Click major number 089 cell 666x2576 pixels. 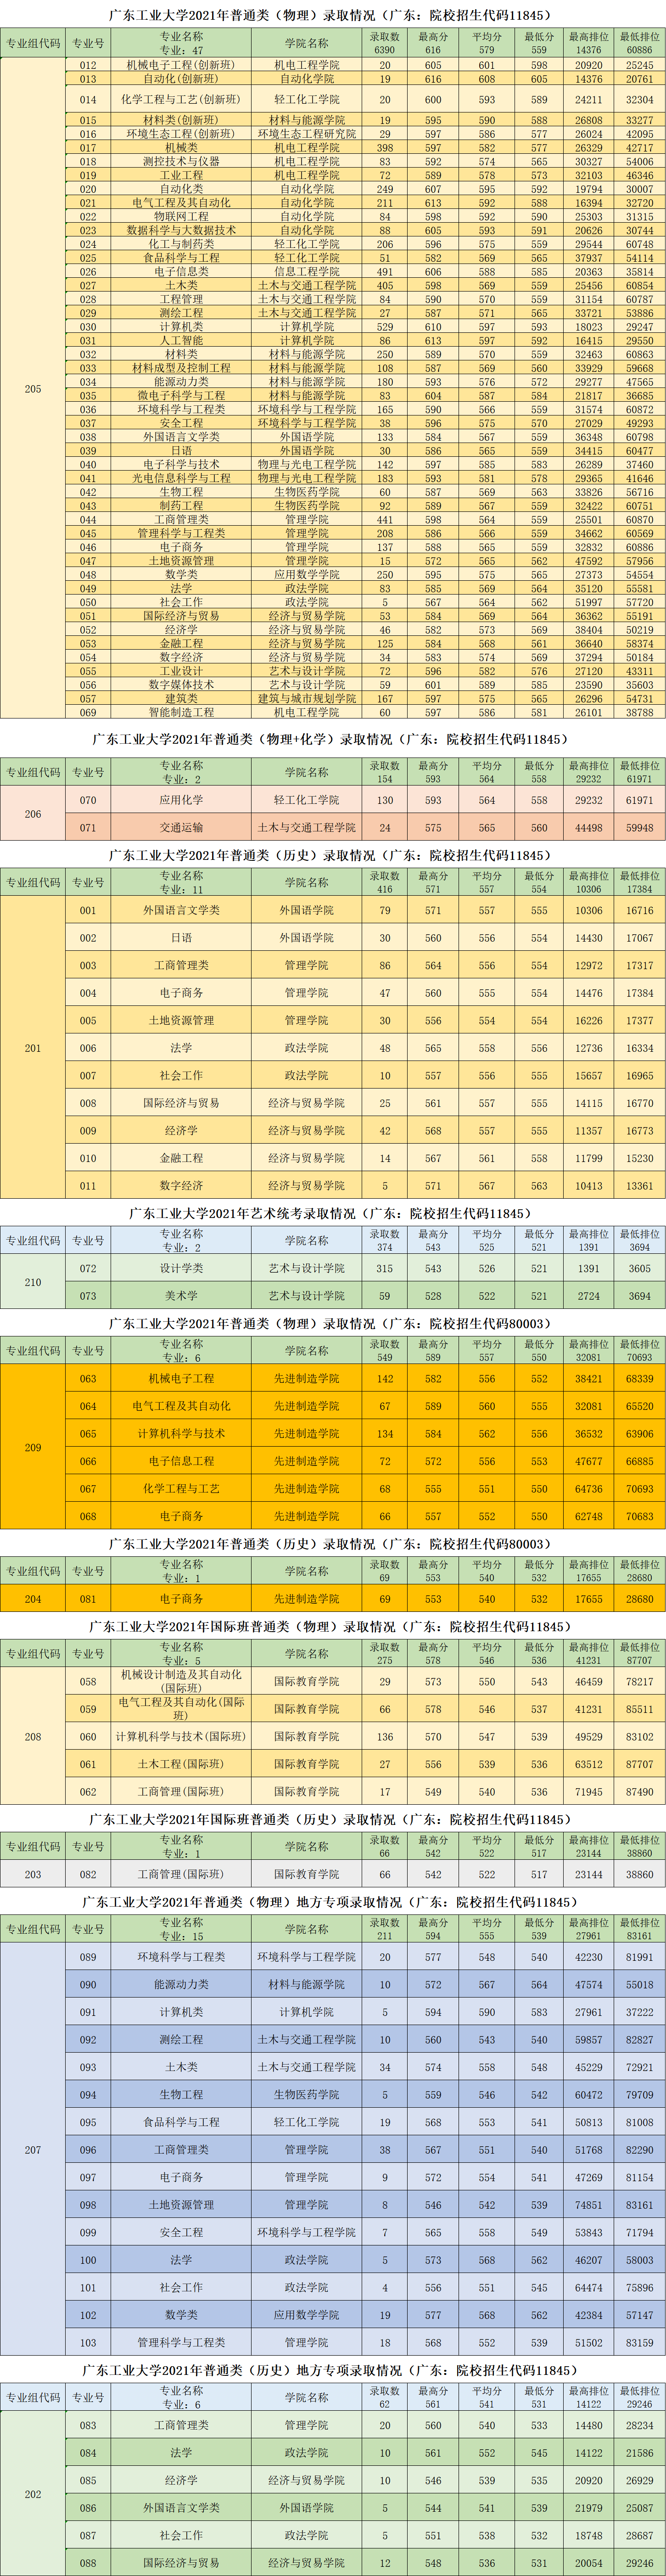(x=88, y=1957)
